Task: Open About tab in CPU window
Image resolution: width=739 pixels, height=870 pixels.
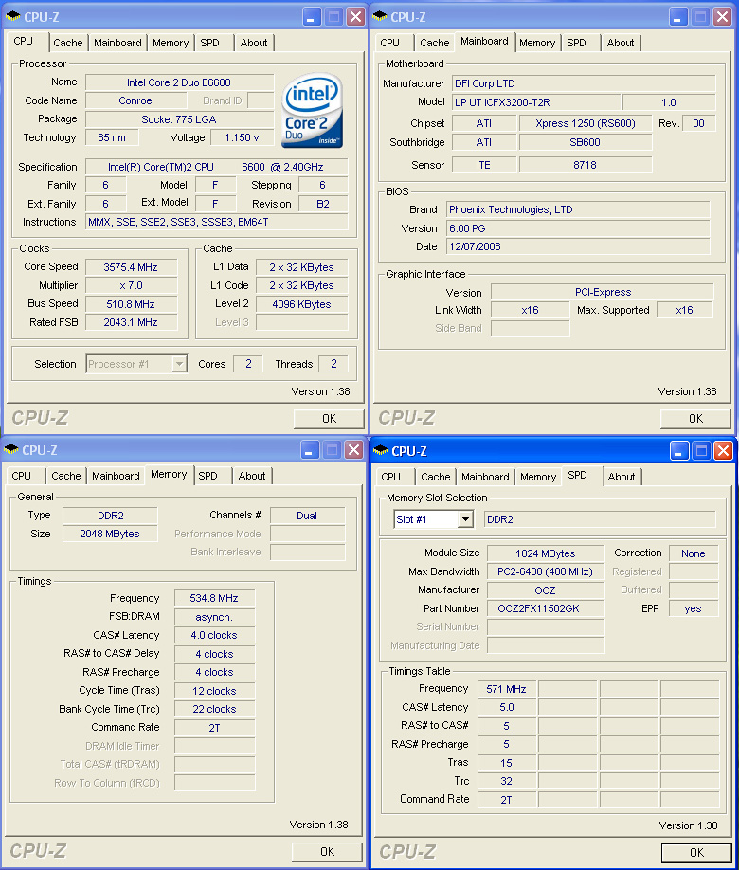Action: (x=254, y=43)
